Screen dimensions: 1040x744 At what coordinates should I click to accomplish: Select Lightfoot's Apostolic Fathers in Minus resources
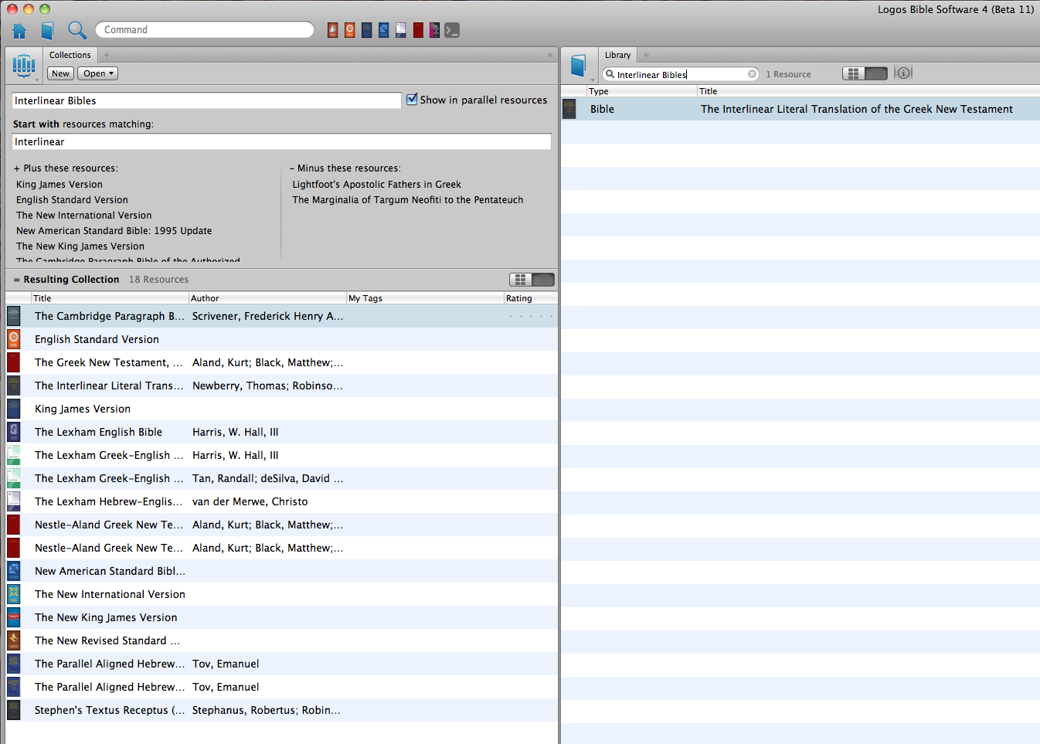pyautogui.click(x=376, y=185)
